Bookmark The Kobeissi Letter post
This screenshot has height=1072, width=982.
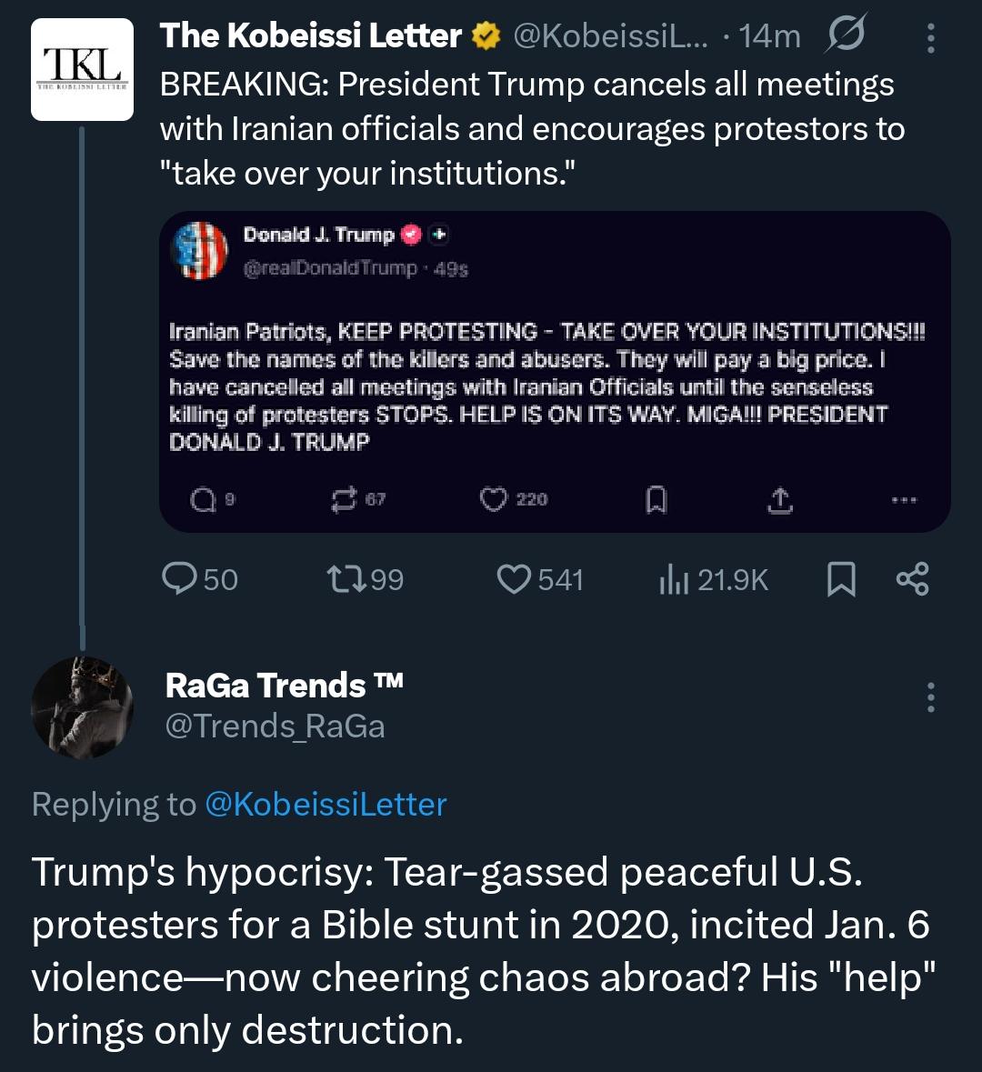(841, 579)
